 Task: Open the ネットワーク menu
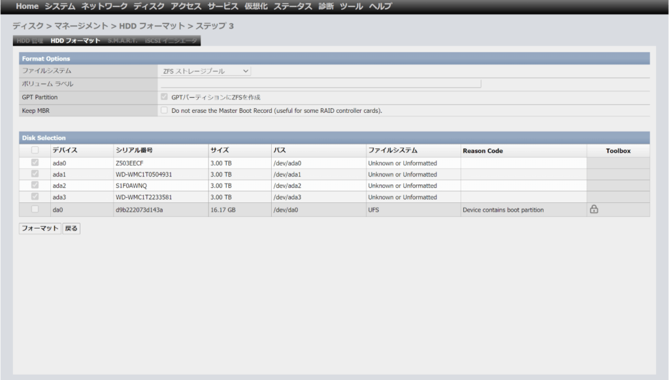click(x=105, y=7)
